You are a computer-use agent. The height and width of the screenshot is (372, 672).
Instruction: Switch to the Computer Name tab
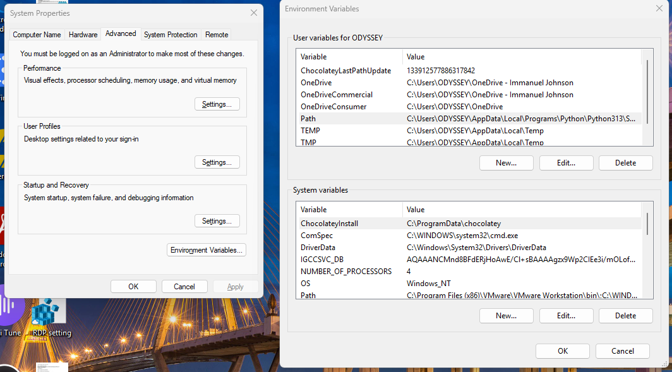pos(36,35)
